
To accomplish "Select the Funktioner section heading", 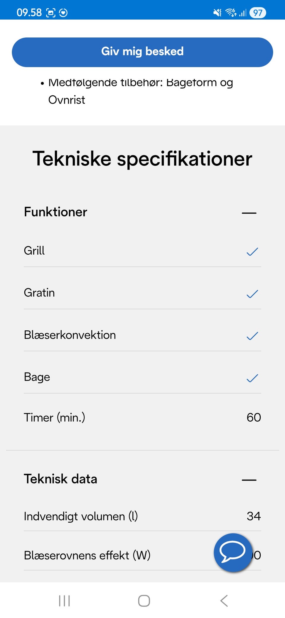I will [56, 212].
